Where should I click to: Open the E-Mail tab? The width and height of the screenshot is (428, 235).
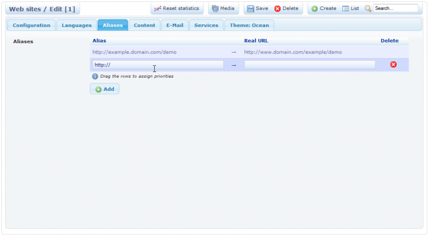pos(175,25)
